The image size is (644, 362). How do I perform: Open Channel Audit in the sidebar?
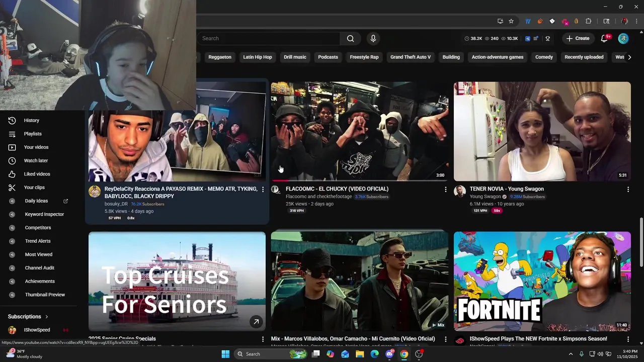pos(39,268)
